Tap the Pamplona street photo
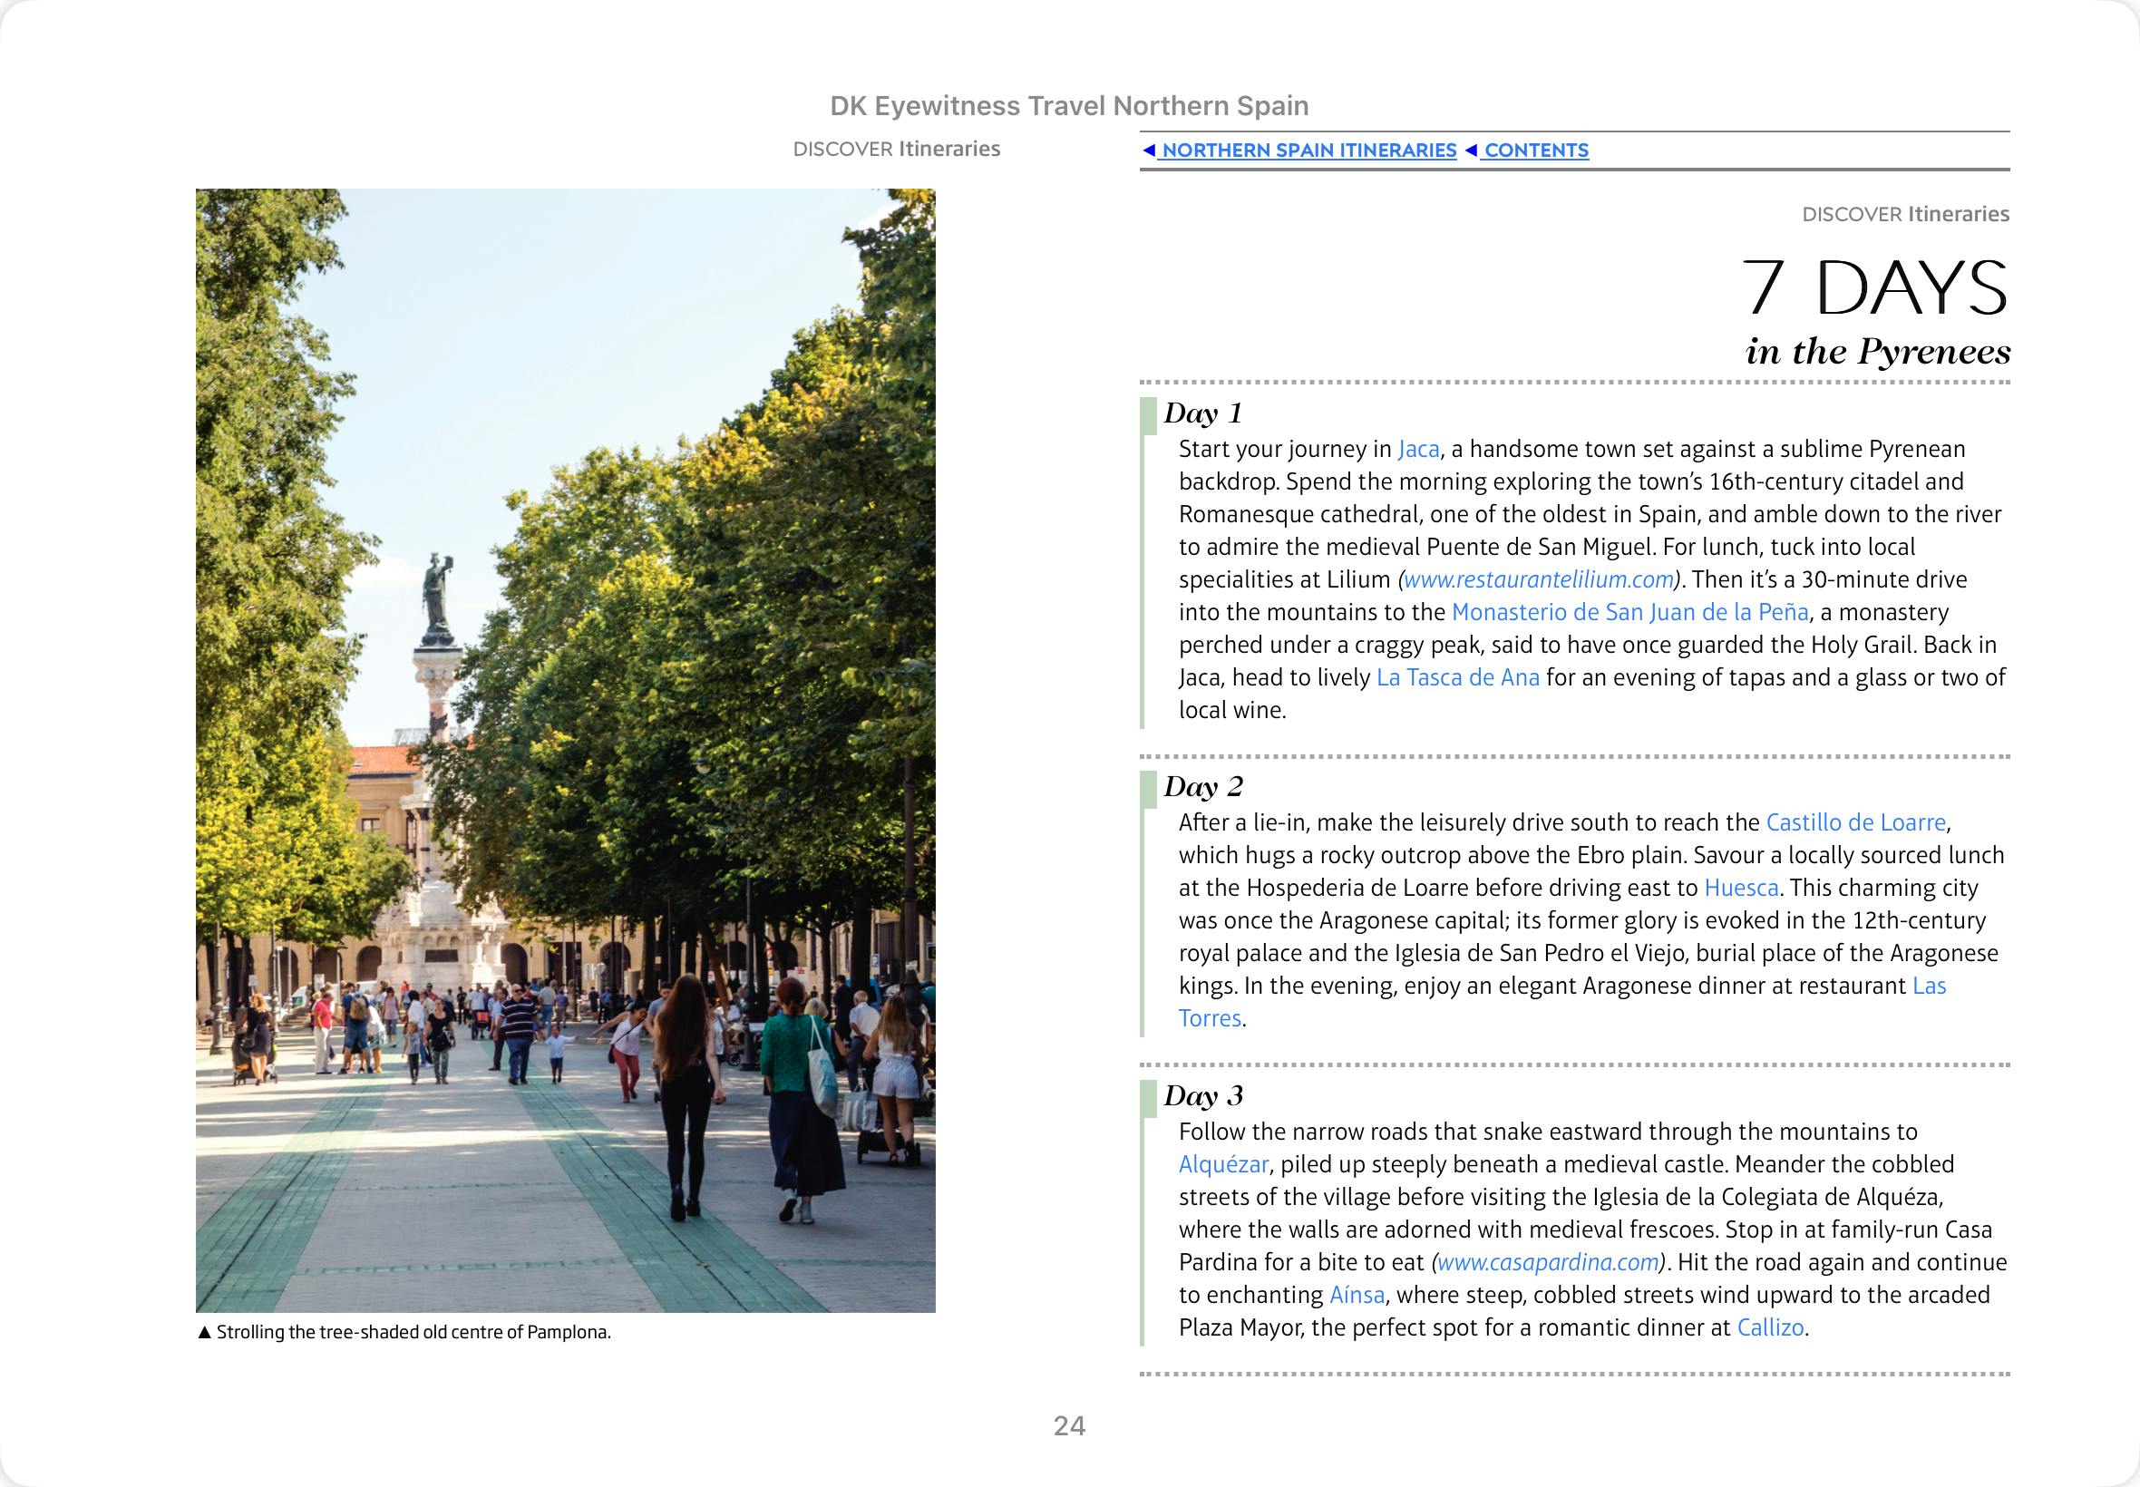This screenshot has width=2140, height=1487. 565,750
